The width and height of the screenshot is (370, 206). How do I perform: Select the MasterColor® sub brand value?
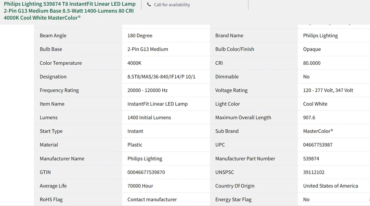pos(318,131)
